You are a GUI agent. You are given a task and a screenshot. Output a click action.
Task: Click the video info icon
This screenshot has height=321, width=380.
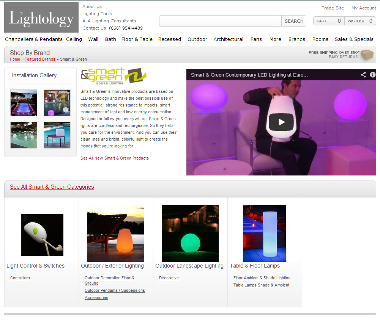[x=372, y=75]
